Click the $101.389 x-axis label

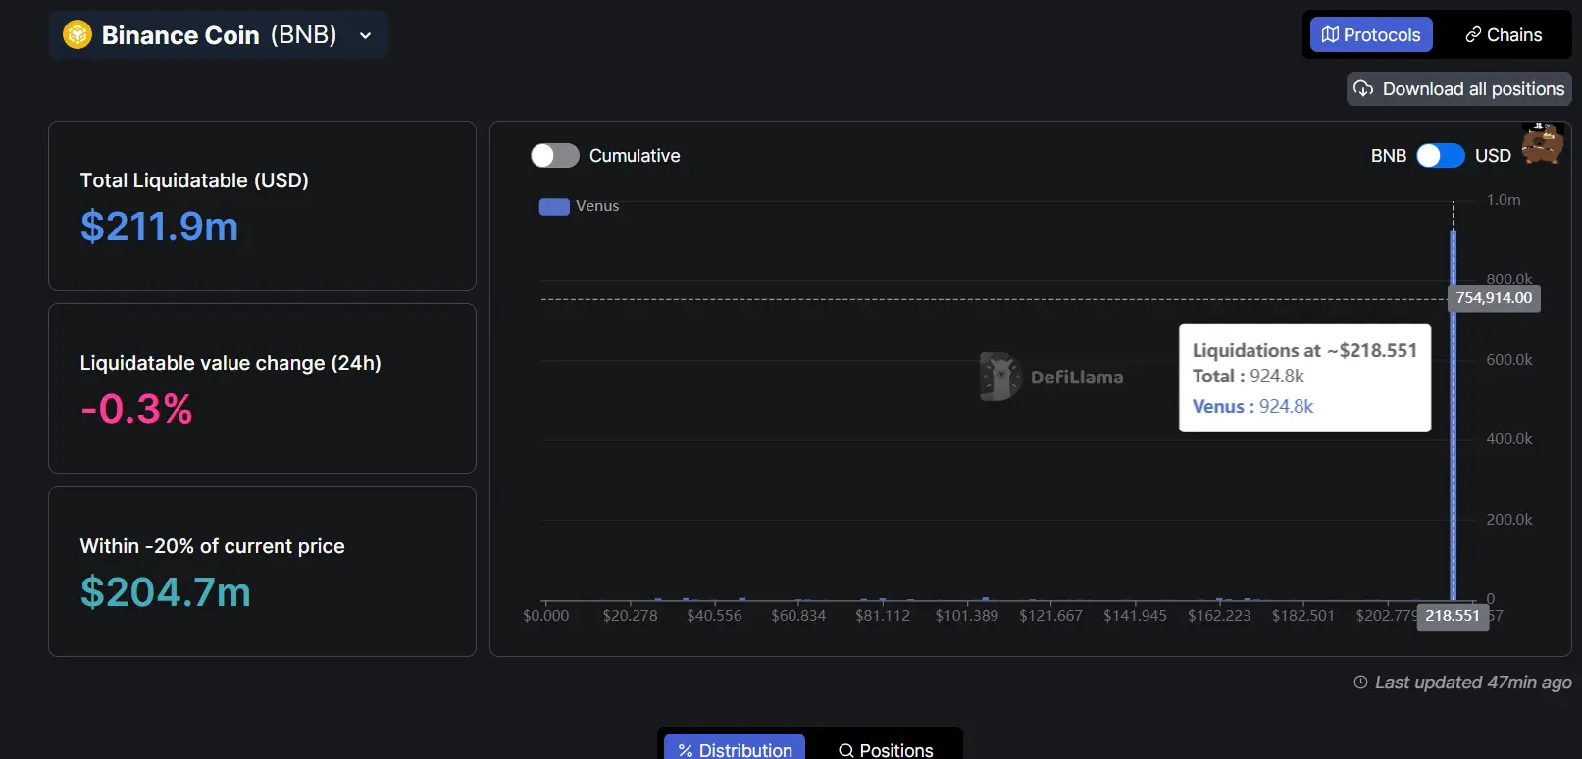pos(967,616)
